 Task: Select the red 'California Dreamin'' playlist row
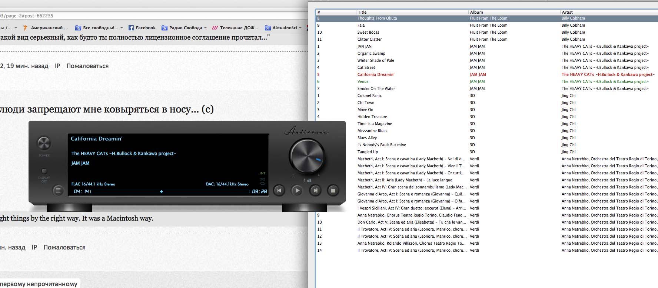pos(487,74)
